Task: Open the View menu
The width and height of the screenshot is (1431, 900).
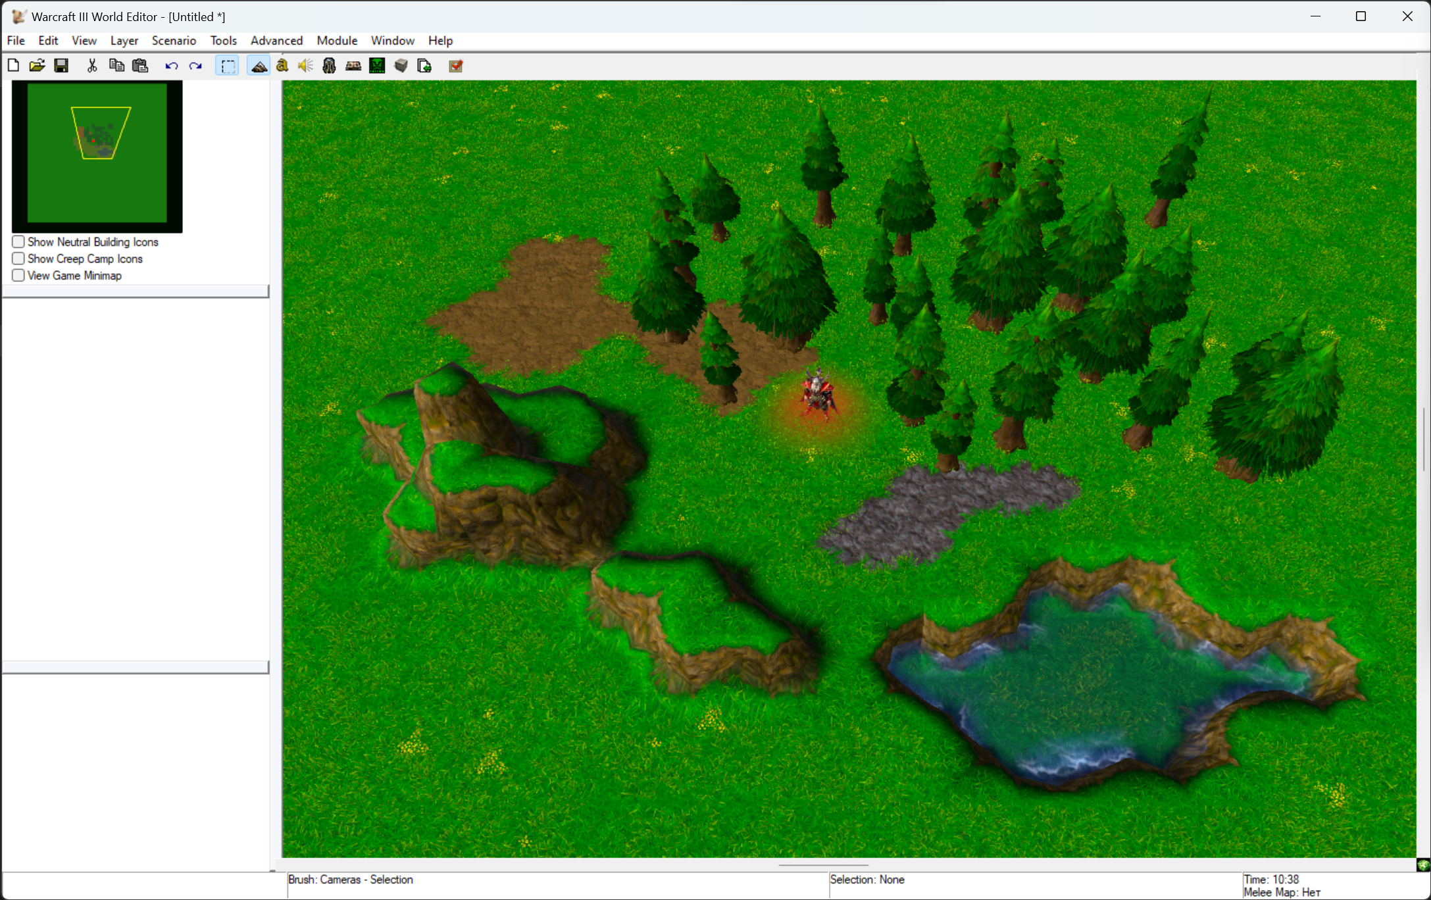Action: click(x=84, y=41)
